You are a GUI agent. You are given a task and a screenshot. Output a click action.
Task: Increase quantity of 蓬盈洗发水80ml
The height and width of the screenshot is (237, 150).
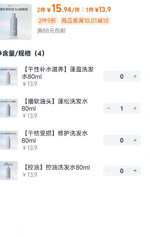tap(135, 76)
